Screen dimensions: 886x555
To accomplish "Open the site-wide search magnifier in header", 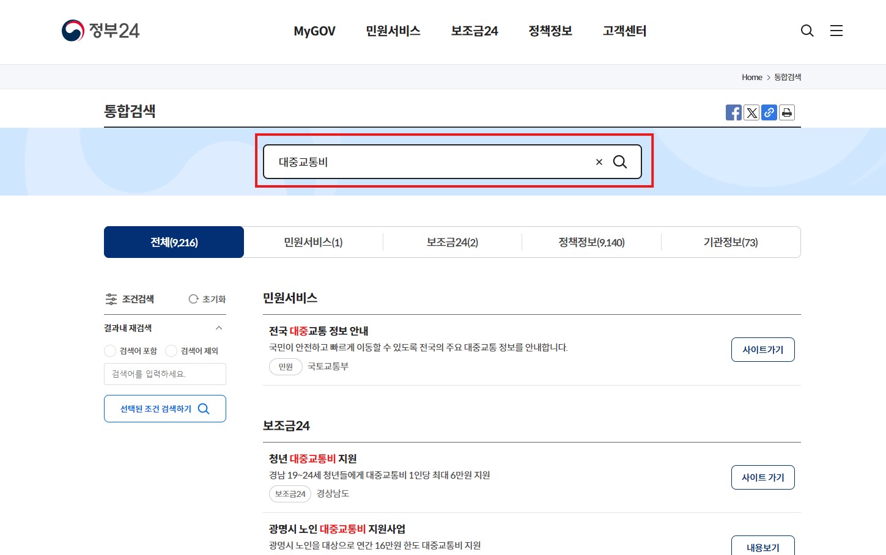I will [x=807, y=31].
